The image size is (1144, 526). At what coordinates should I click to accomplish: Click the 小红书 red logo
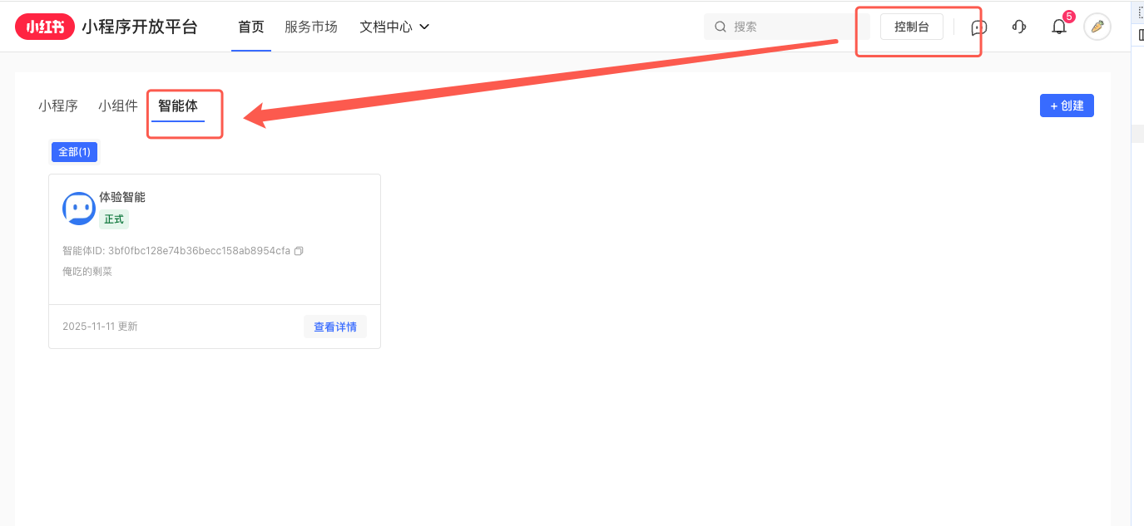[x=45, y=27]
